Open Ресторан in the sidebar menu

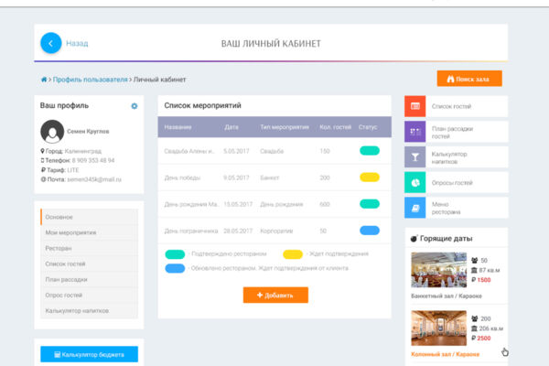coord(90,248)
